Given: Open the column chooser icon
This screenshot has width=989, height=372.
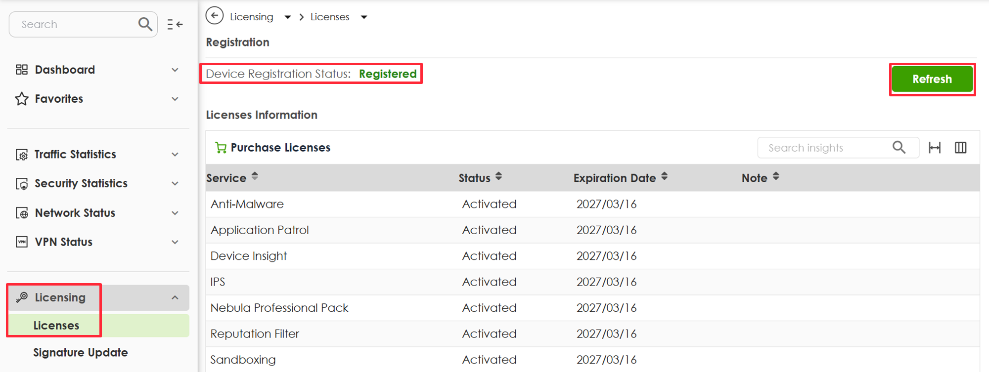Looking at the screenshot, I should 960,148.
